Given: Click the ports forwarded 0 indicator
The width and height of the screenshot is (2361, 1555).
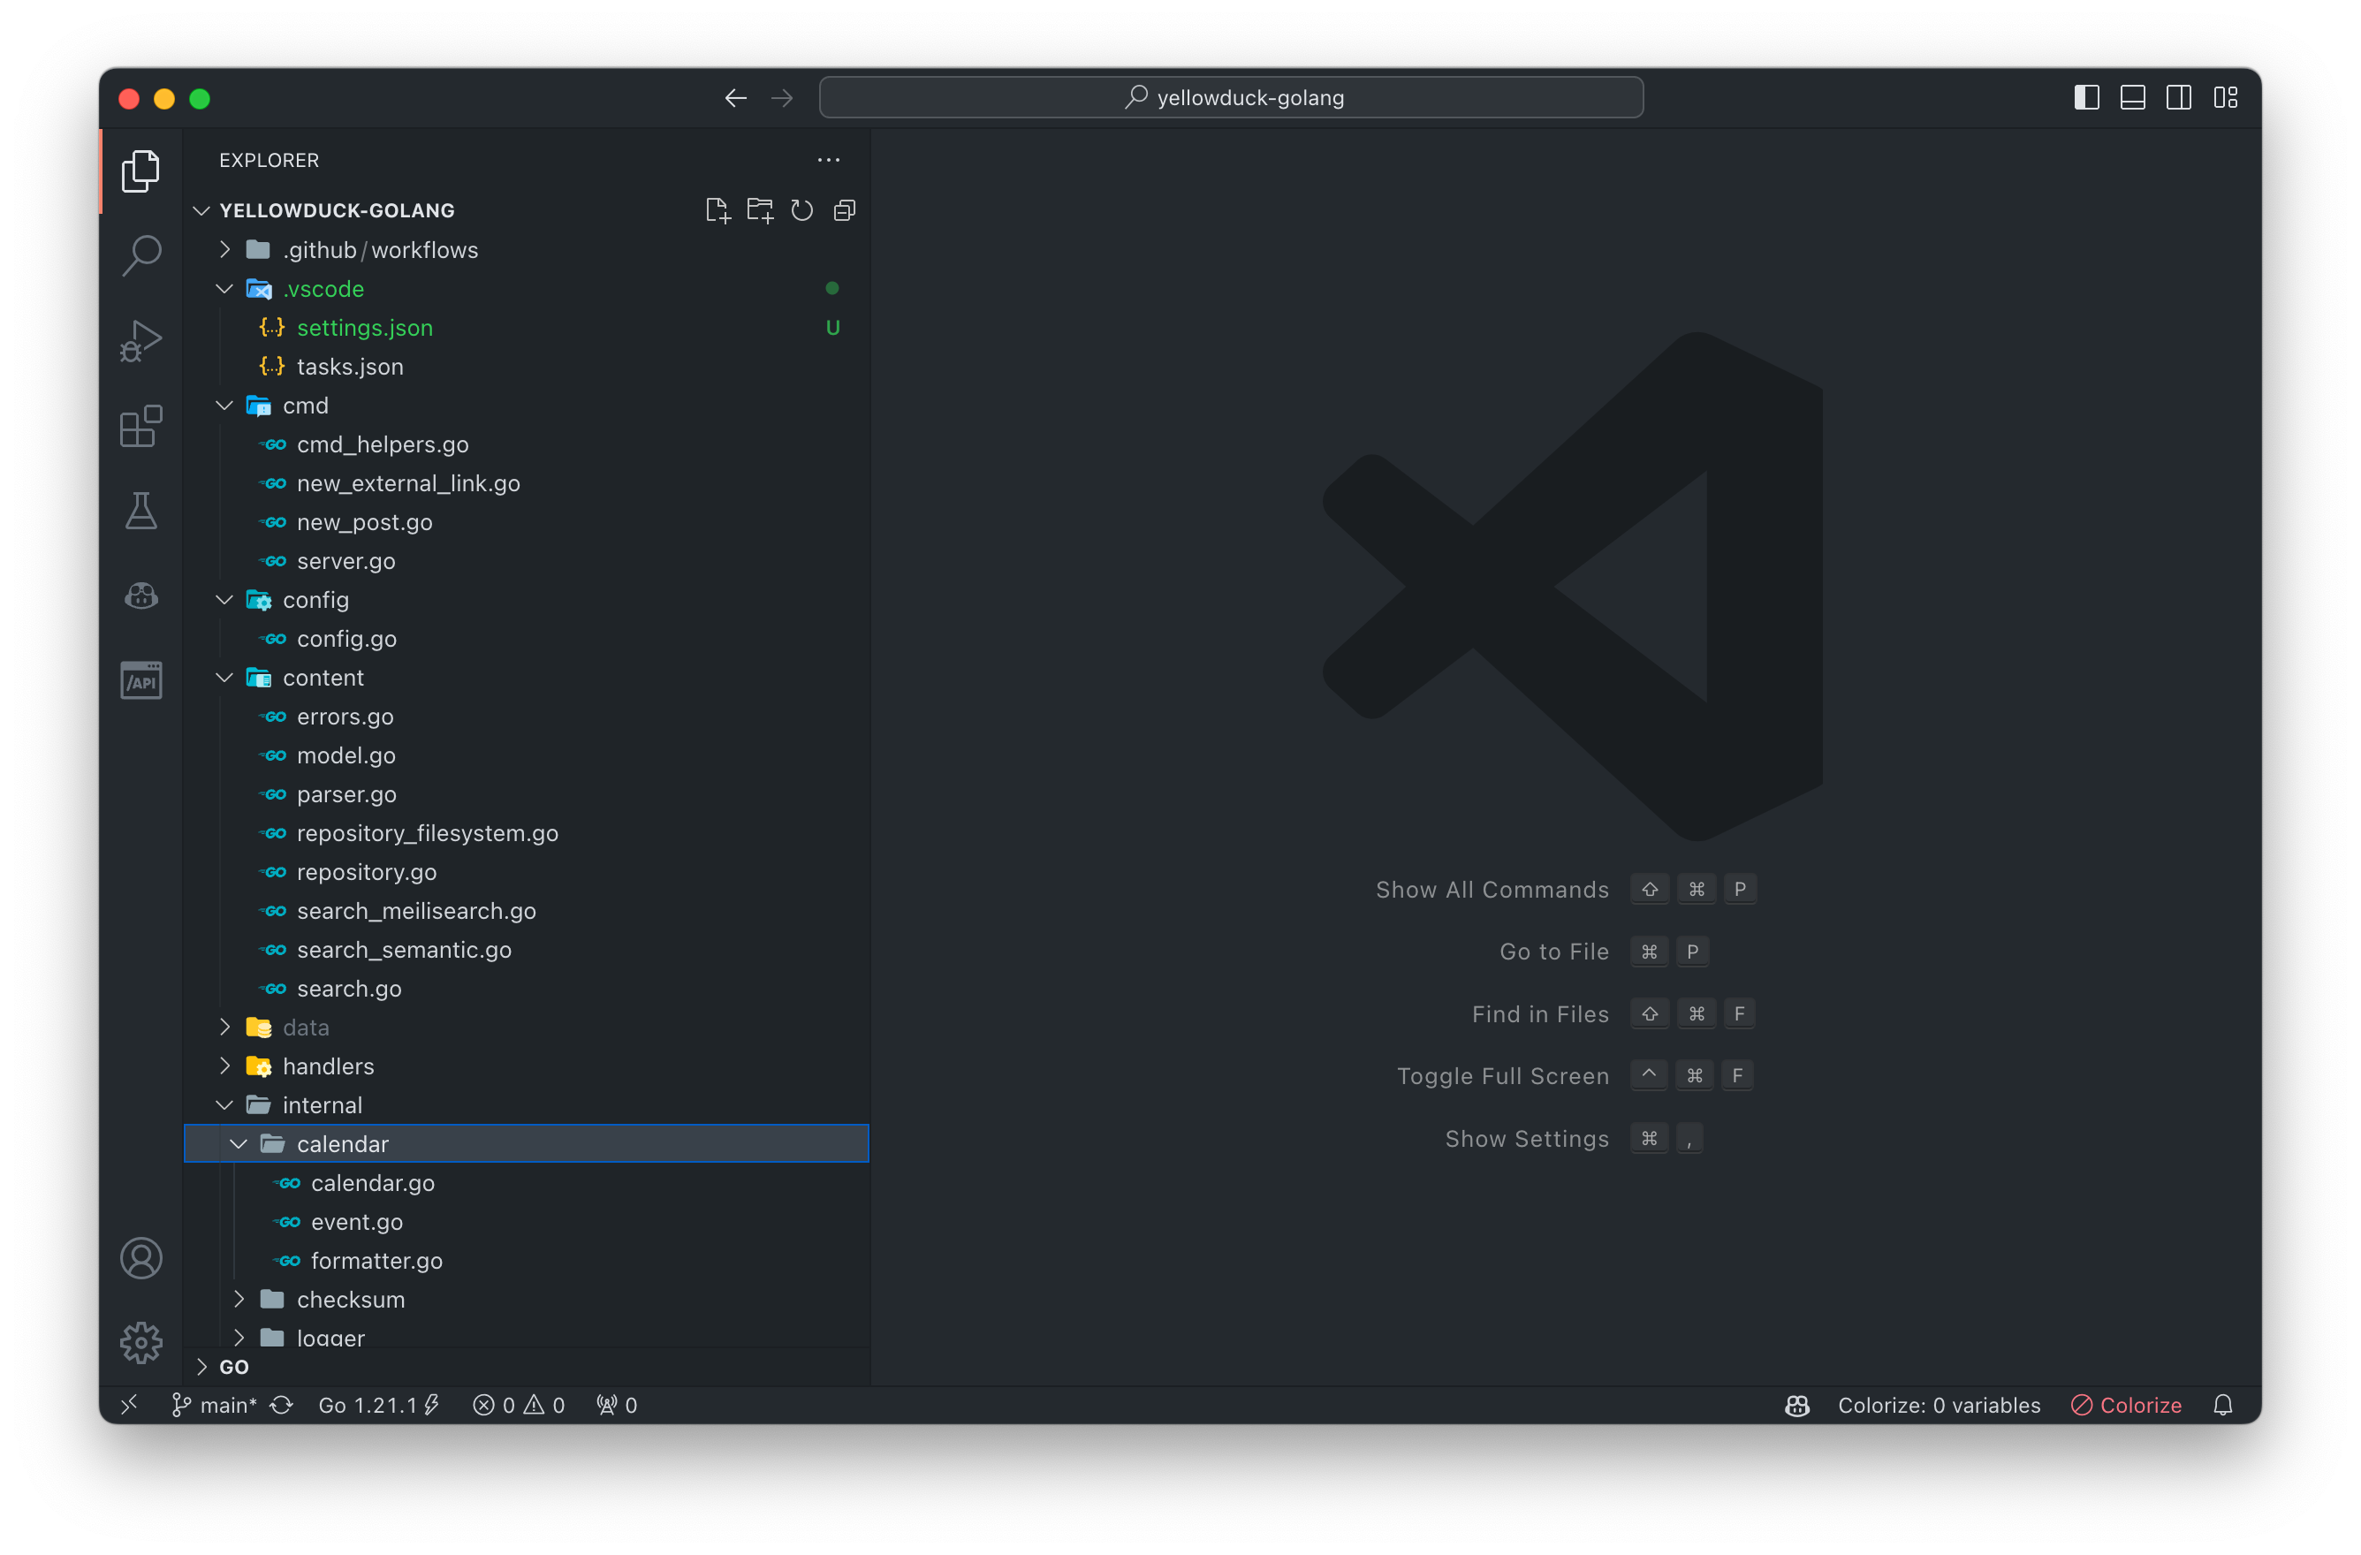Looking at the screenshot, I should 616,1404.
